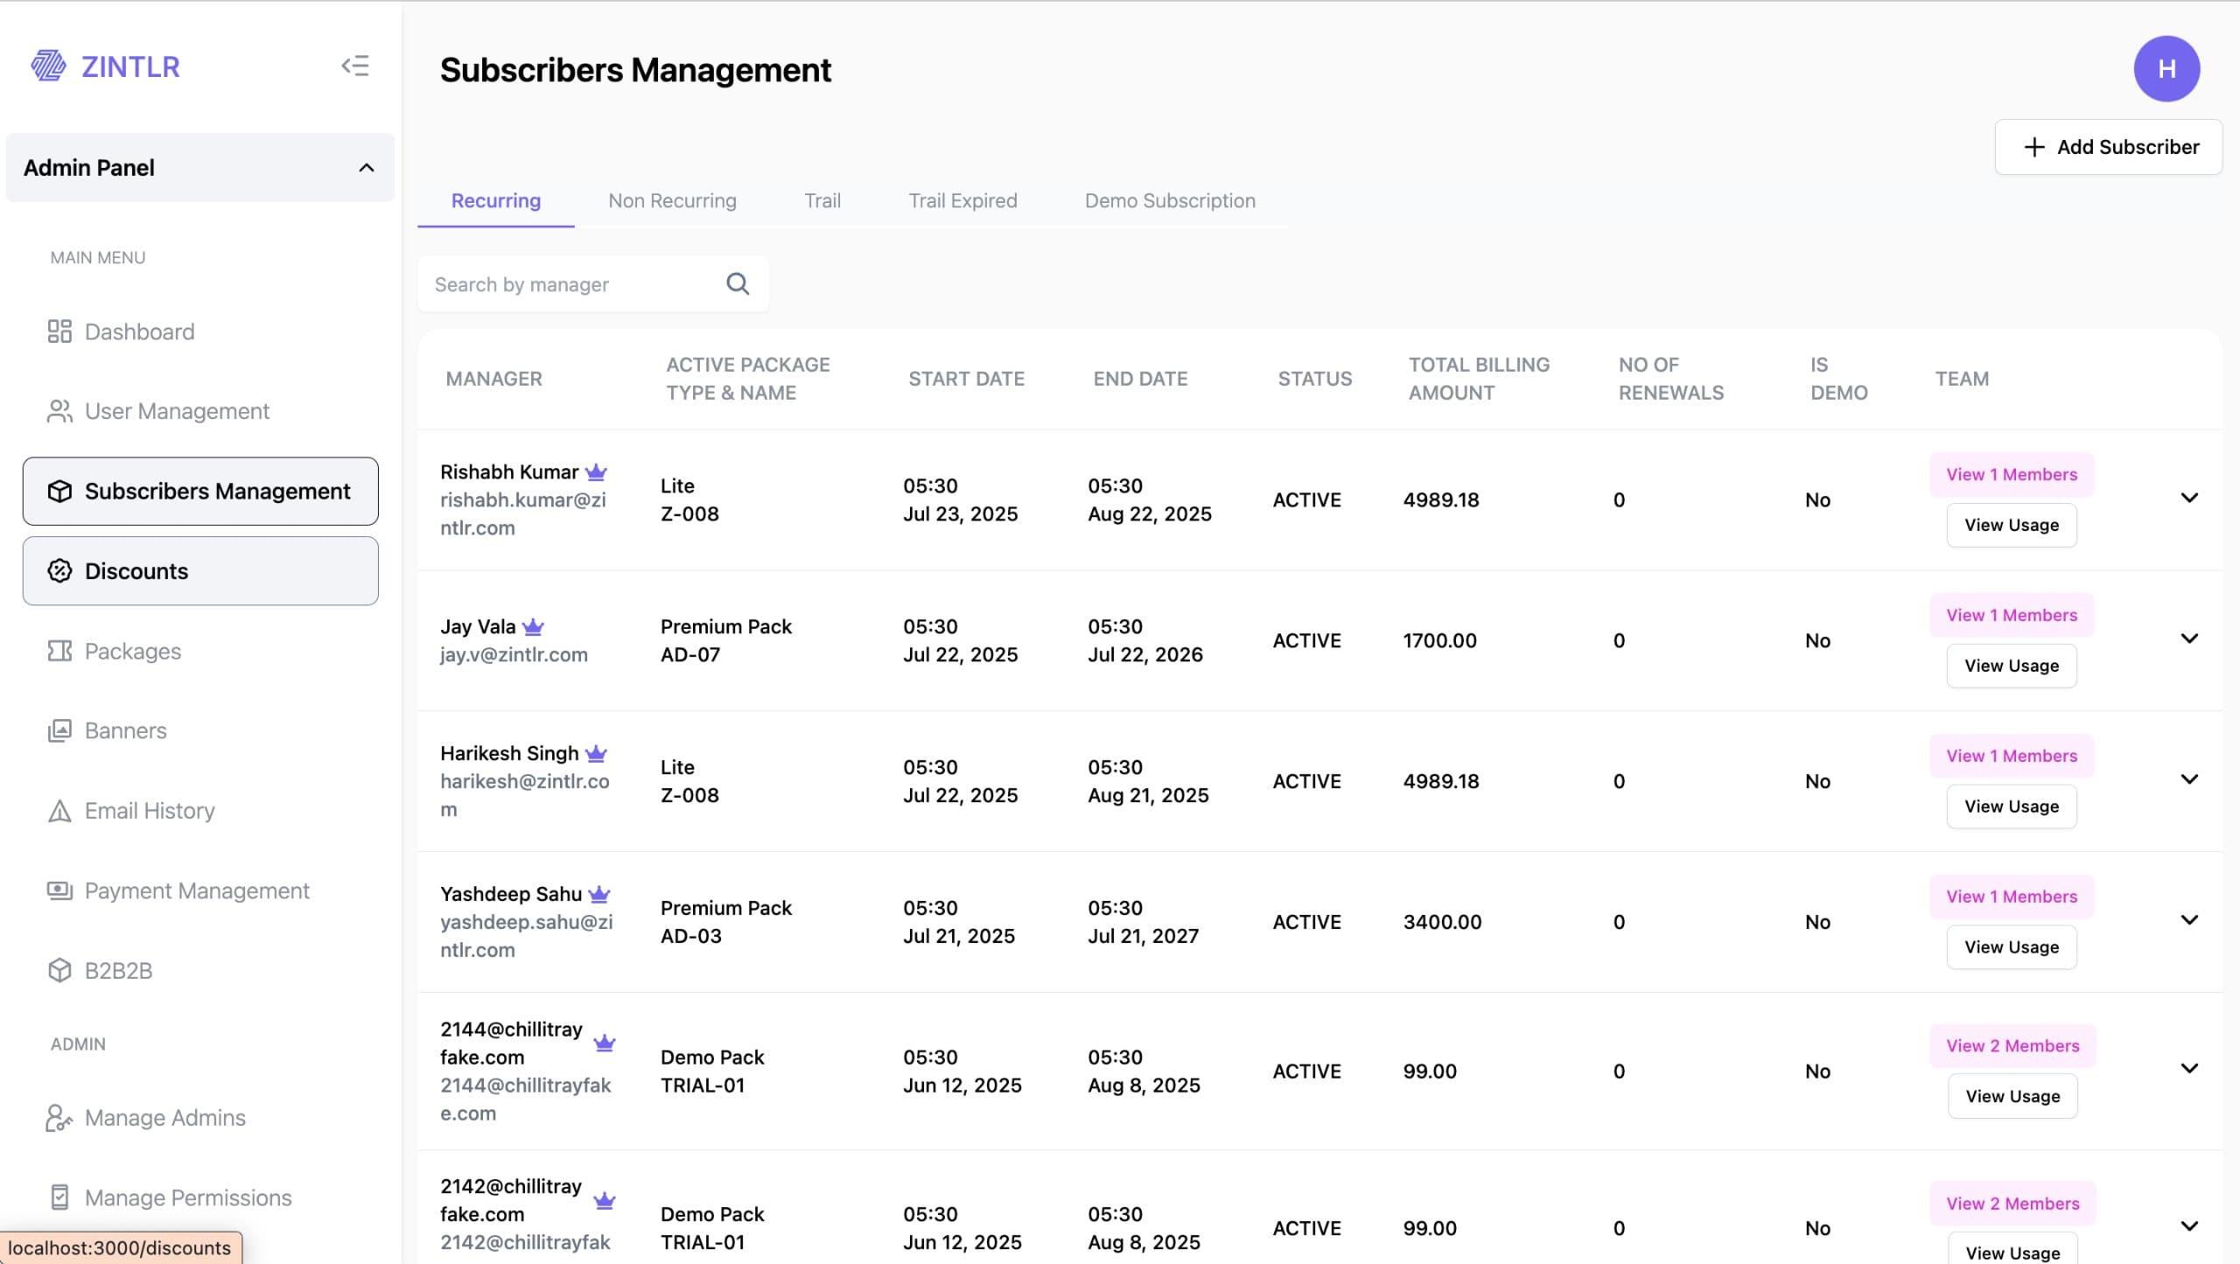Screen dimensions: 2240x1264
Task: Click the Add Subscriber button
Action: pos(2109,146)
